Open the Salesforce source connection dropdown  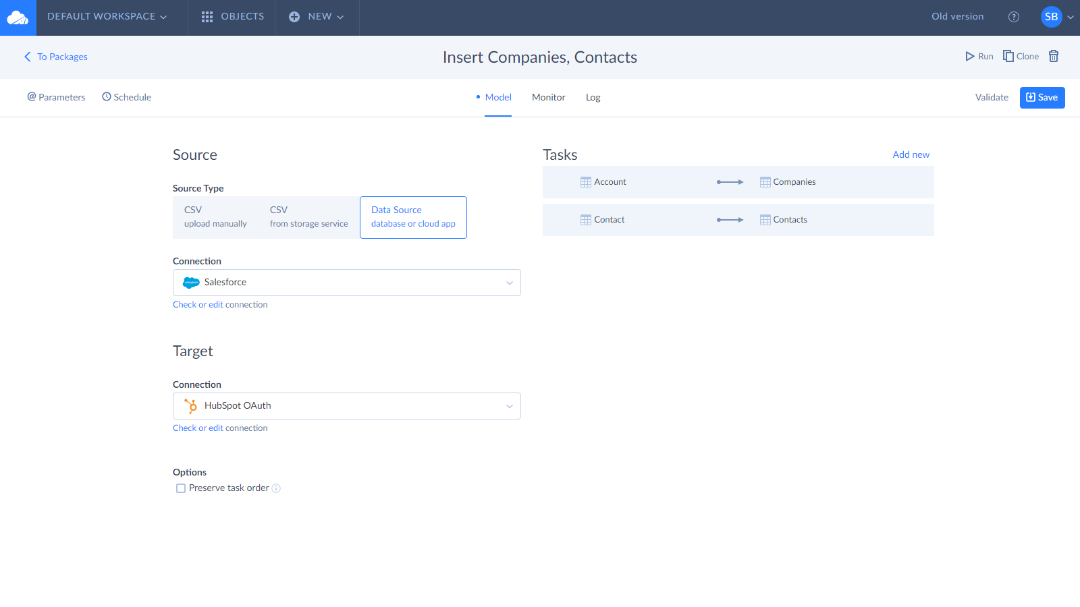click(347, 283)
